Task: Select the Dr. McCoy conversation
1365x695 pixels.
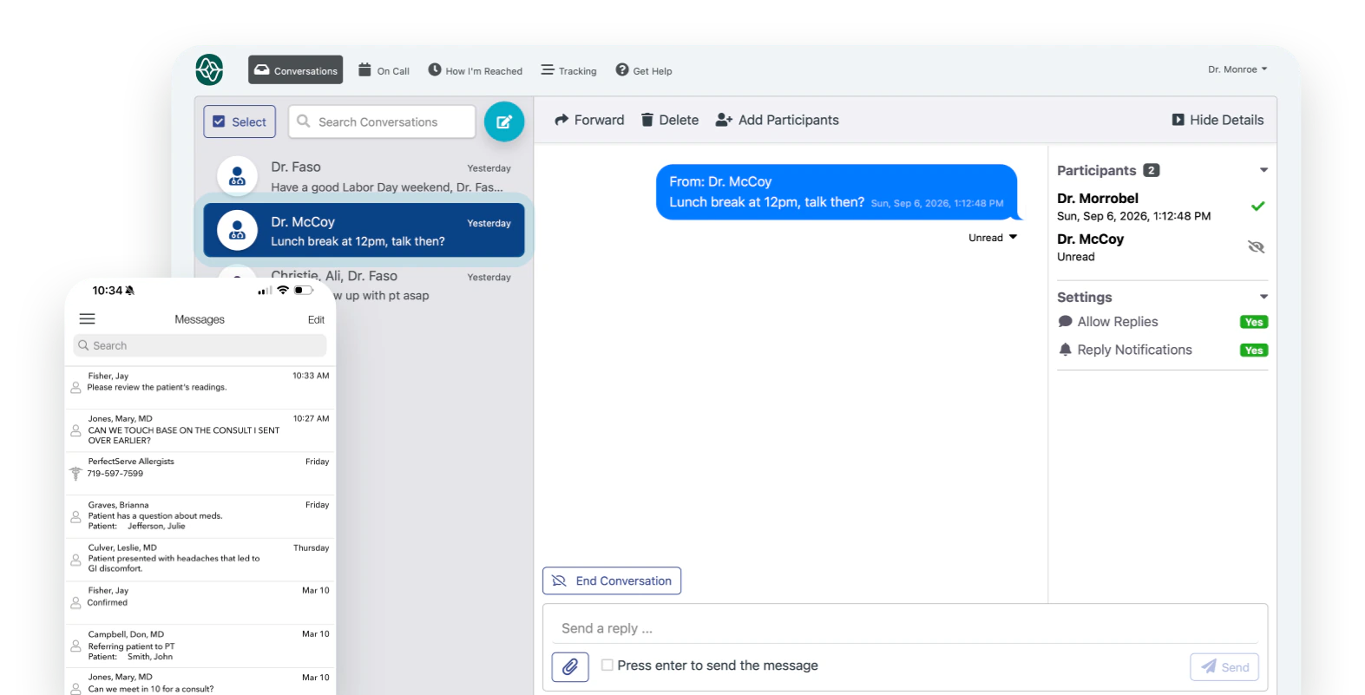Action: [364, 231]
